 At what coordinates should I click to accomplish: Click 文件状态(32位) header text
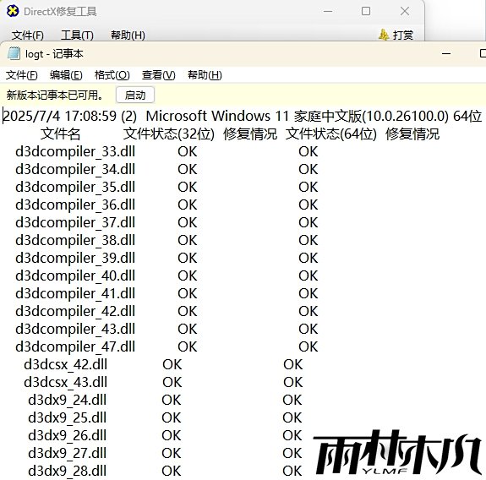[169, 134]
